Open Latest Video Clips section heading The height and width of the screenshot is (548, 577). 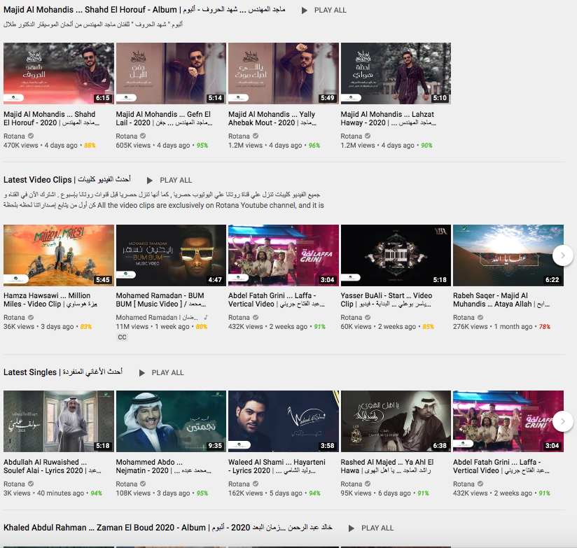tap(67, 180)
